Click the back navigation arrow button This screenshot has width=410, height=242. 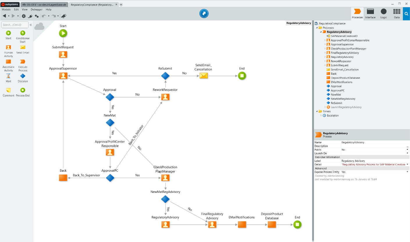tap(4, 16)
